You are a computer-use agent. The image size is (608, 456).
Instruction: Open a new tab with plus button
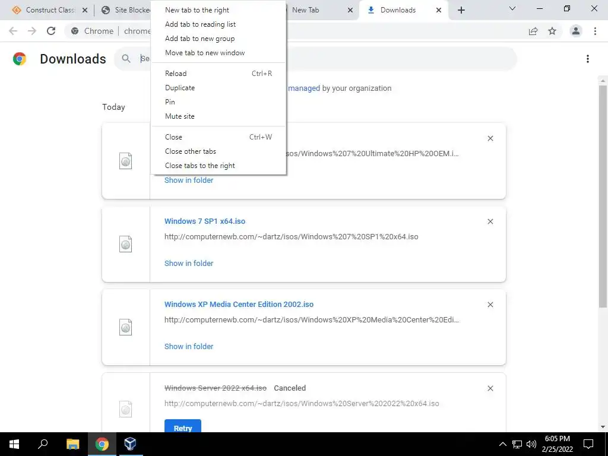461,10
